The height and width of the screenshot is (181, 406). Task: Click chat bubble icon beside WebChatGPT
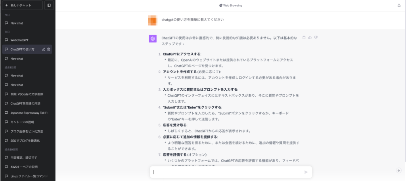(x=6, y=40)
